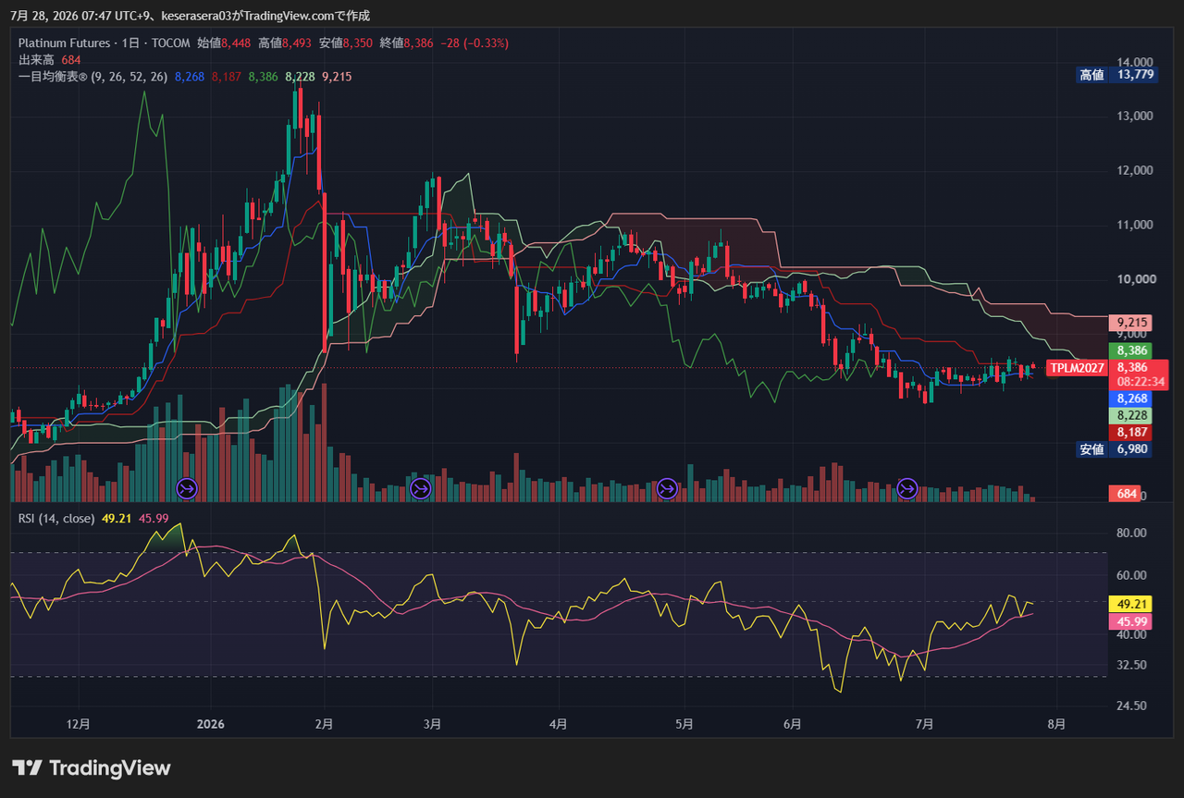This screenshot has height=798, width=1184.
Task: Click pink 9,215 label on price axis
Action: pos(1132,323)
